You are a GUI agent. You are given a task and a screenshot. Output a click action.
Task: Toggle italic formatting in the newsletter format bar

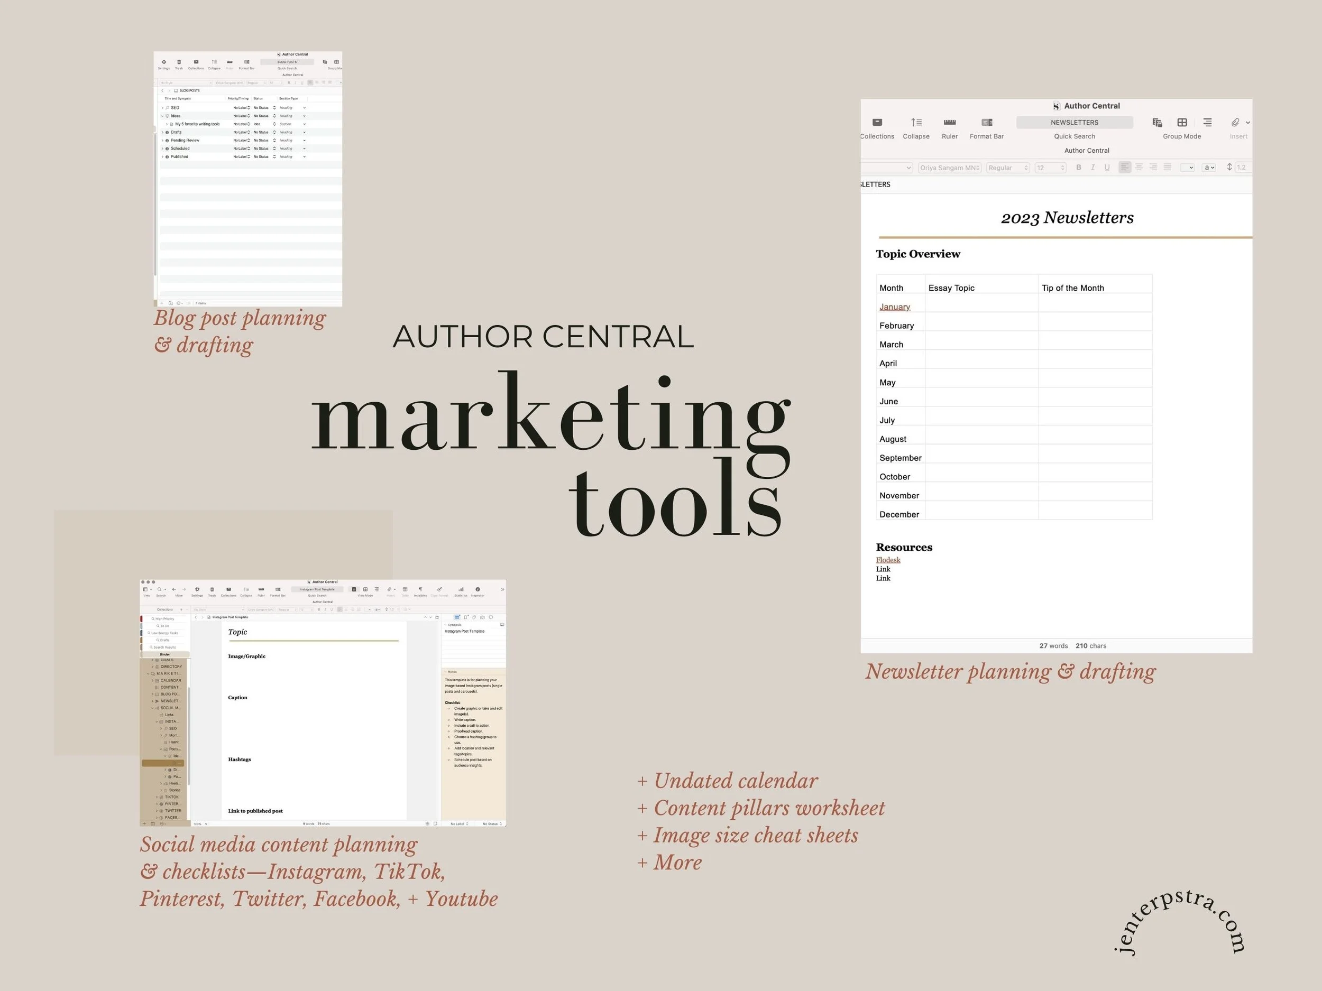pyautogui.click(x=1093, y=167)
